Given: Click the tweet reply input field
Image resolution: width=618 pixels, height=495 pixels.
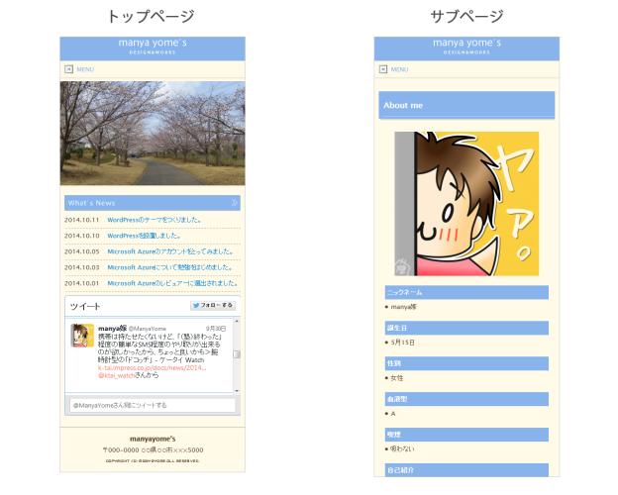Looking at the screenshot, I should (153, 405).
